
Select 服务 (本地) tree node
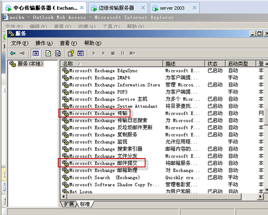point(30,64)
